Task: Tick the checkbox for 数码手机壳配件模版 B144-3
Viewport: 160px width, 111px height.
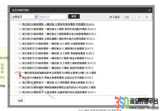Action: [x=16, y=29]
